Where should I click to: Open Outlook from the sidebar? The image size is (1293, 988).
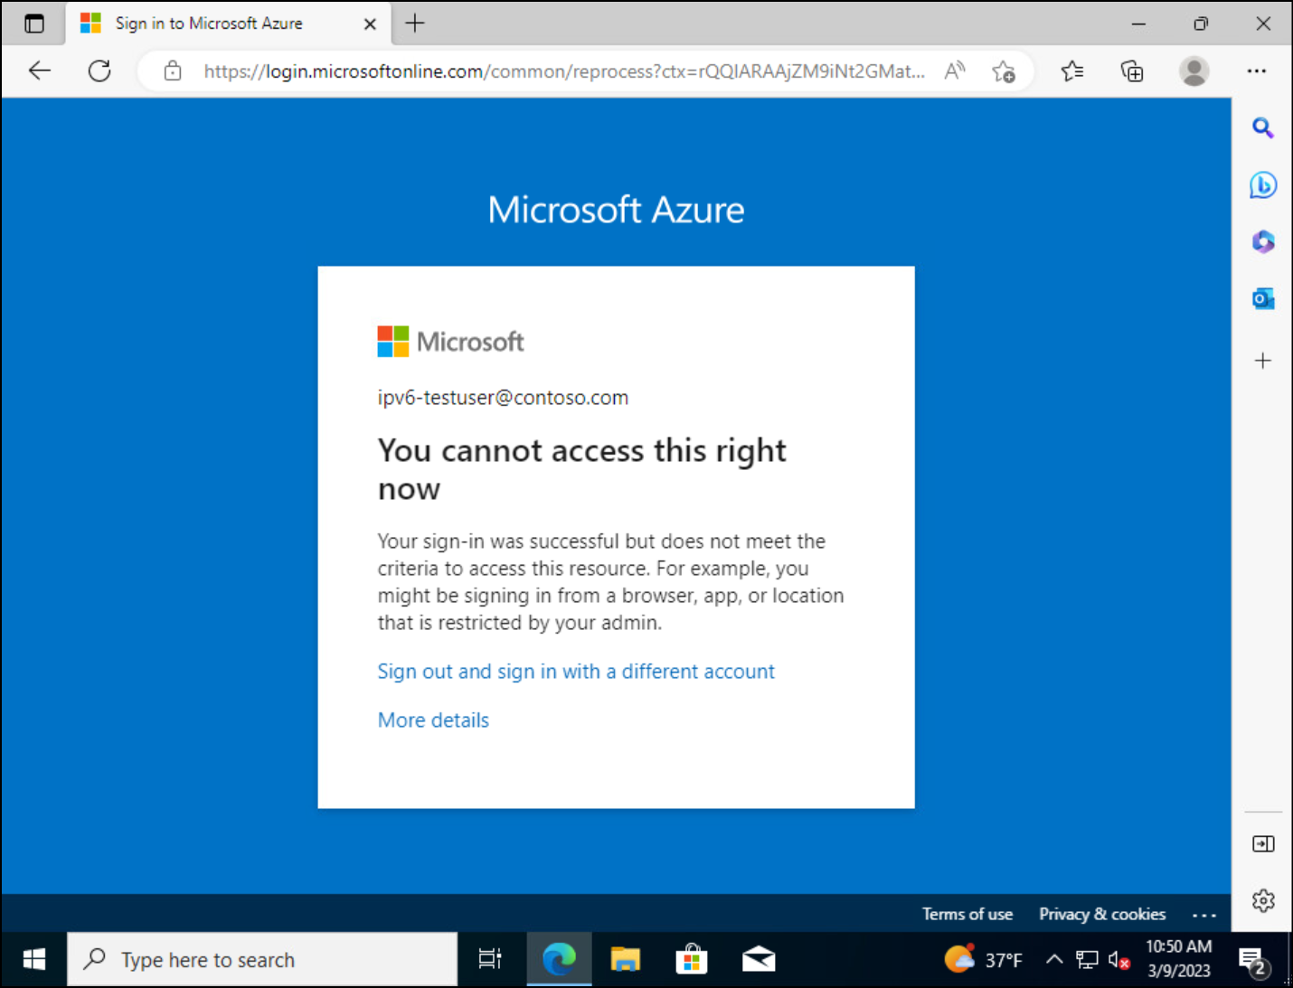[x=1263, y=299]
